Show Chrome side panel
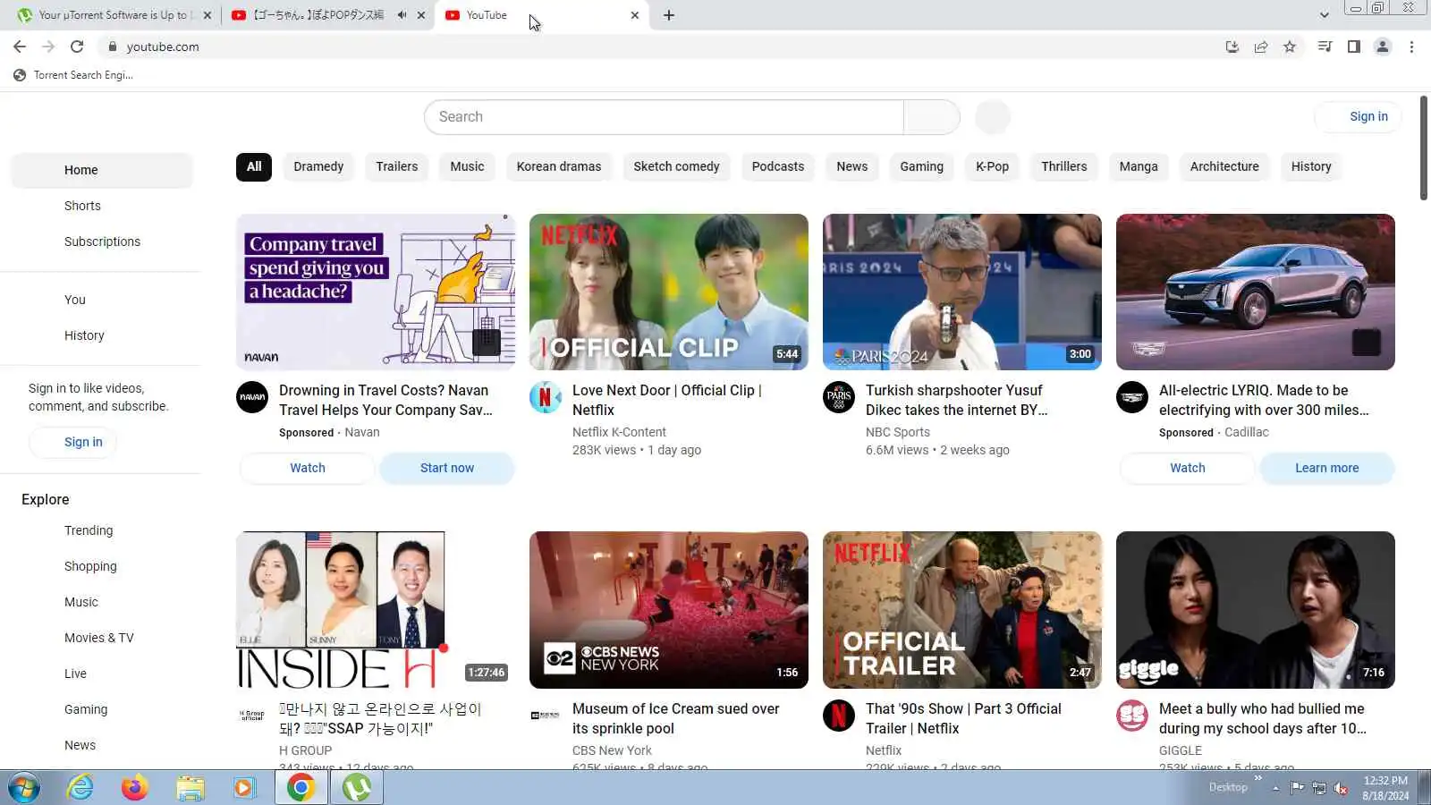 (1354, 47)
